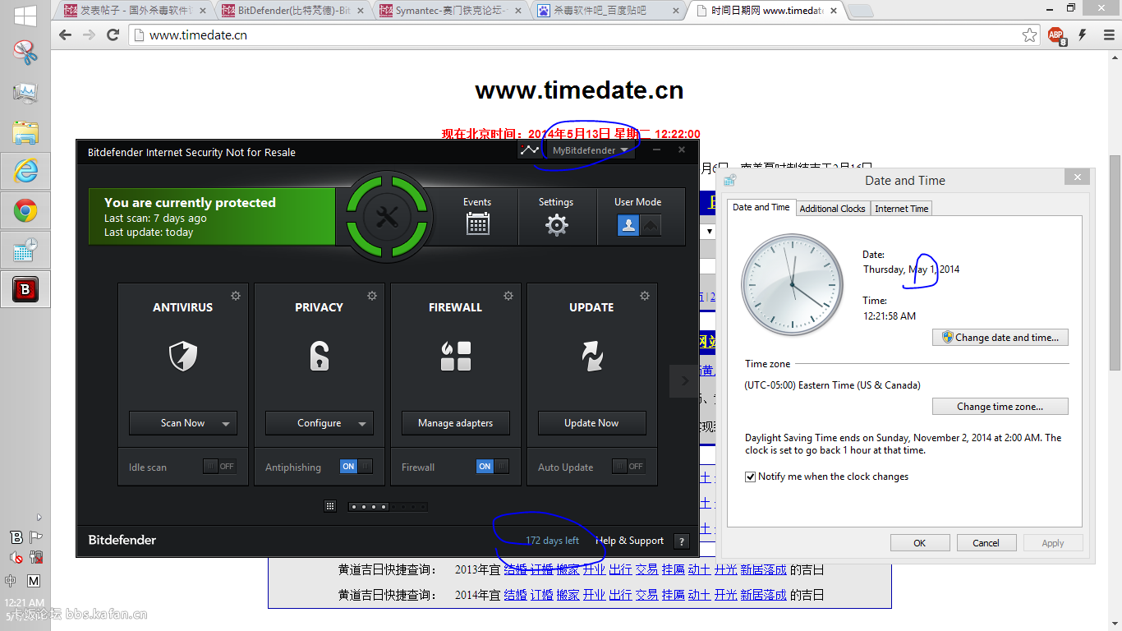Open Bitdefender help question mark icon
1122x631 pixels.
[681, 541]
